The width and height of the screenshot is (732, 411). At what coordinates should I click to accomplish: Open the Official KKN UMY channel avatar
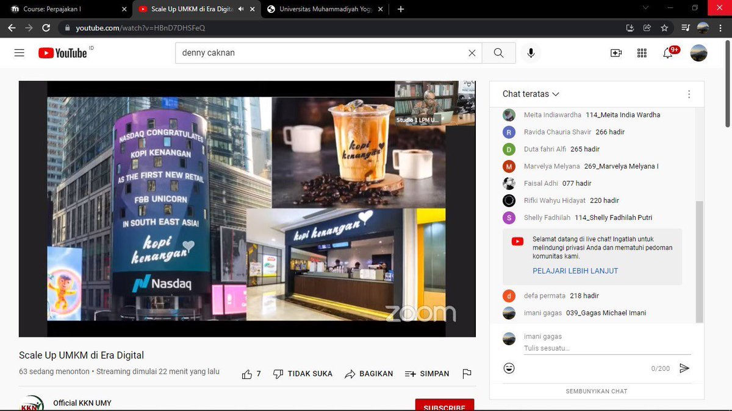[31, 403]
